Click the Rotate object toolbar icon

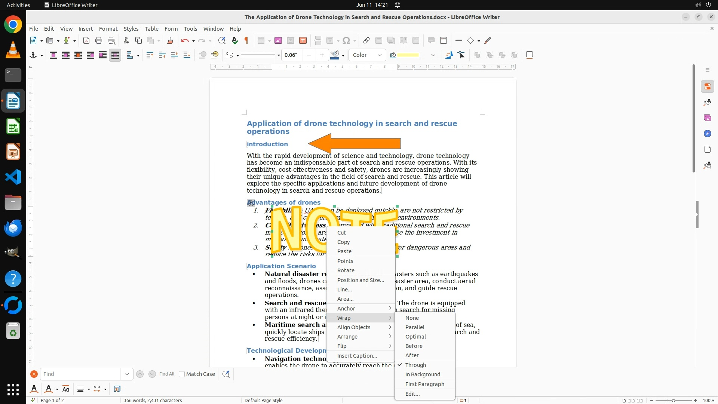pos(449,55)
